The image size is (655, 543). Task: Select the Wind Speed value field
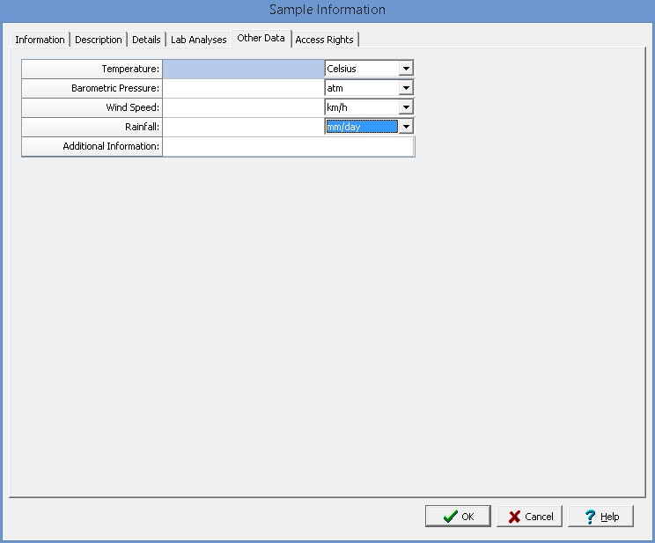tap(243, 107)
